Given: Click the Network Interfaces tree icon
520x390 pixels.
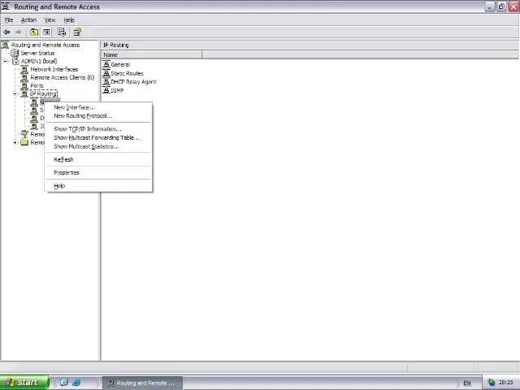Looking at the screenshot, I should tap(24, 69).
